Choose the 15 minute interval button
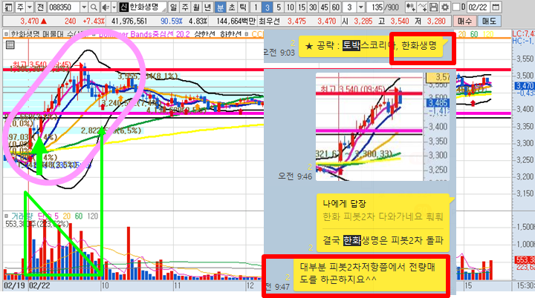The image size is (535, 298). (302, 7)
